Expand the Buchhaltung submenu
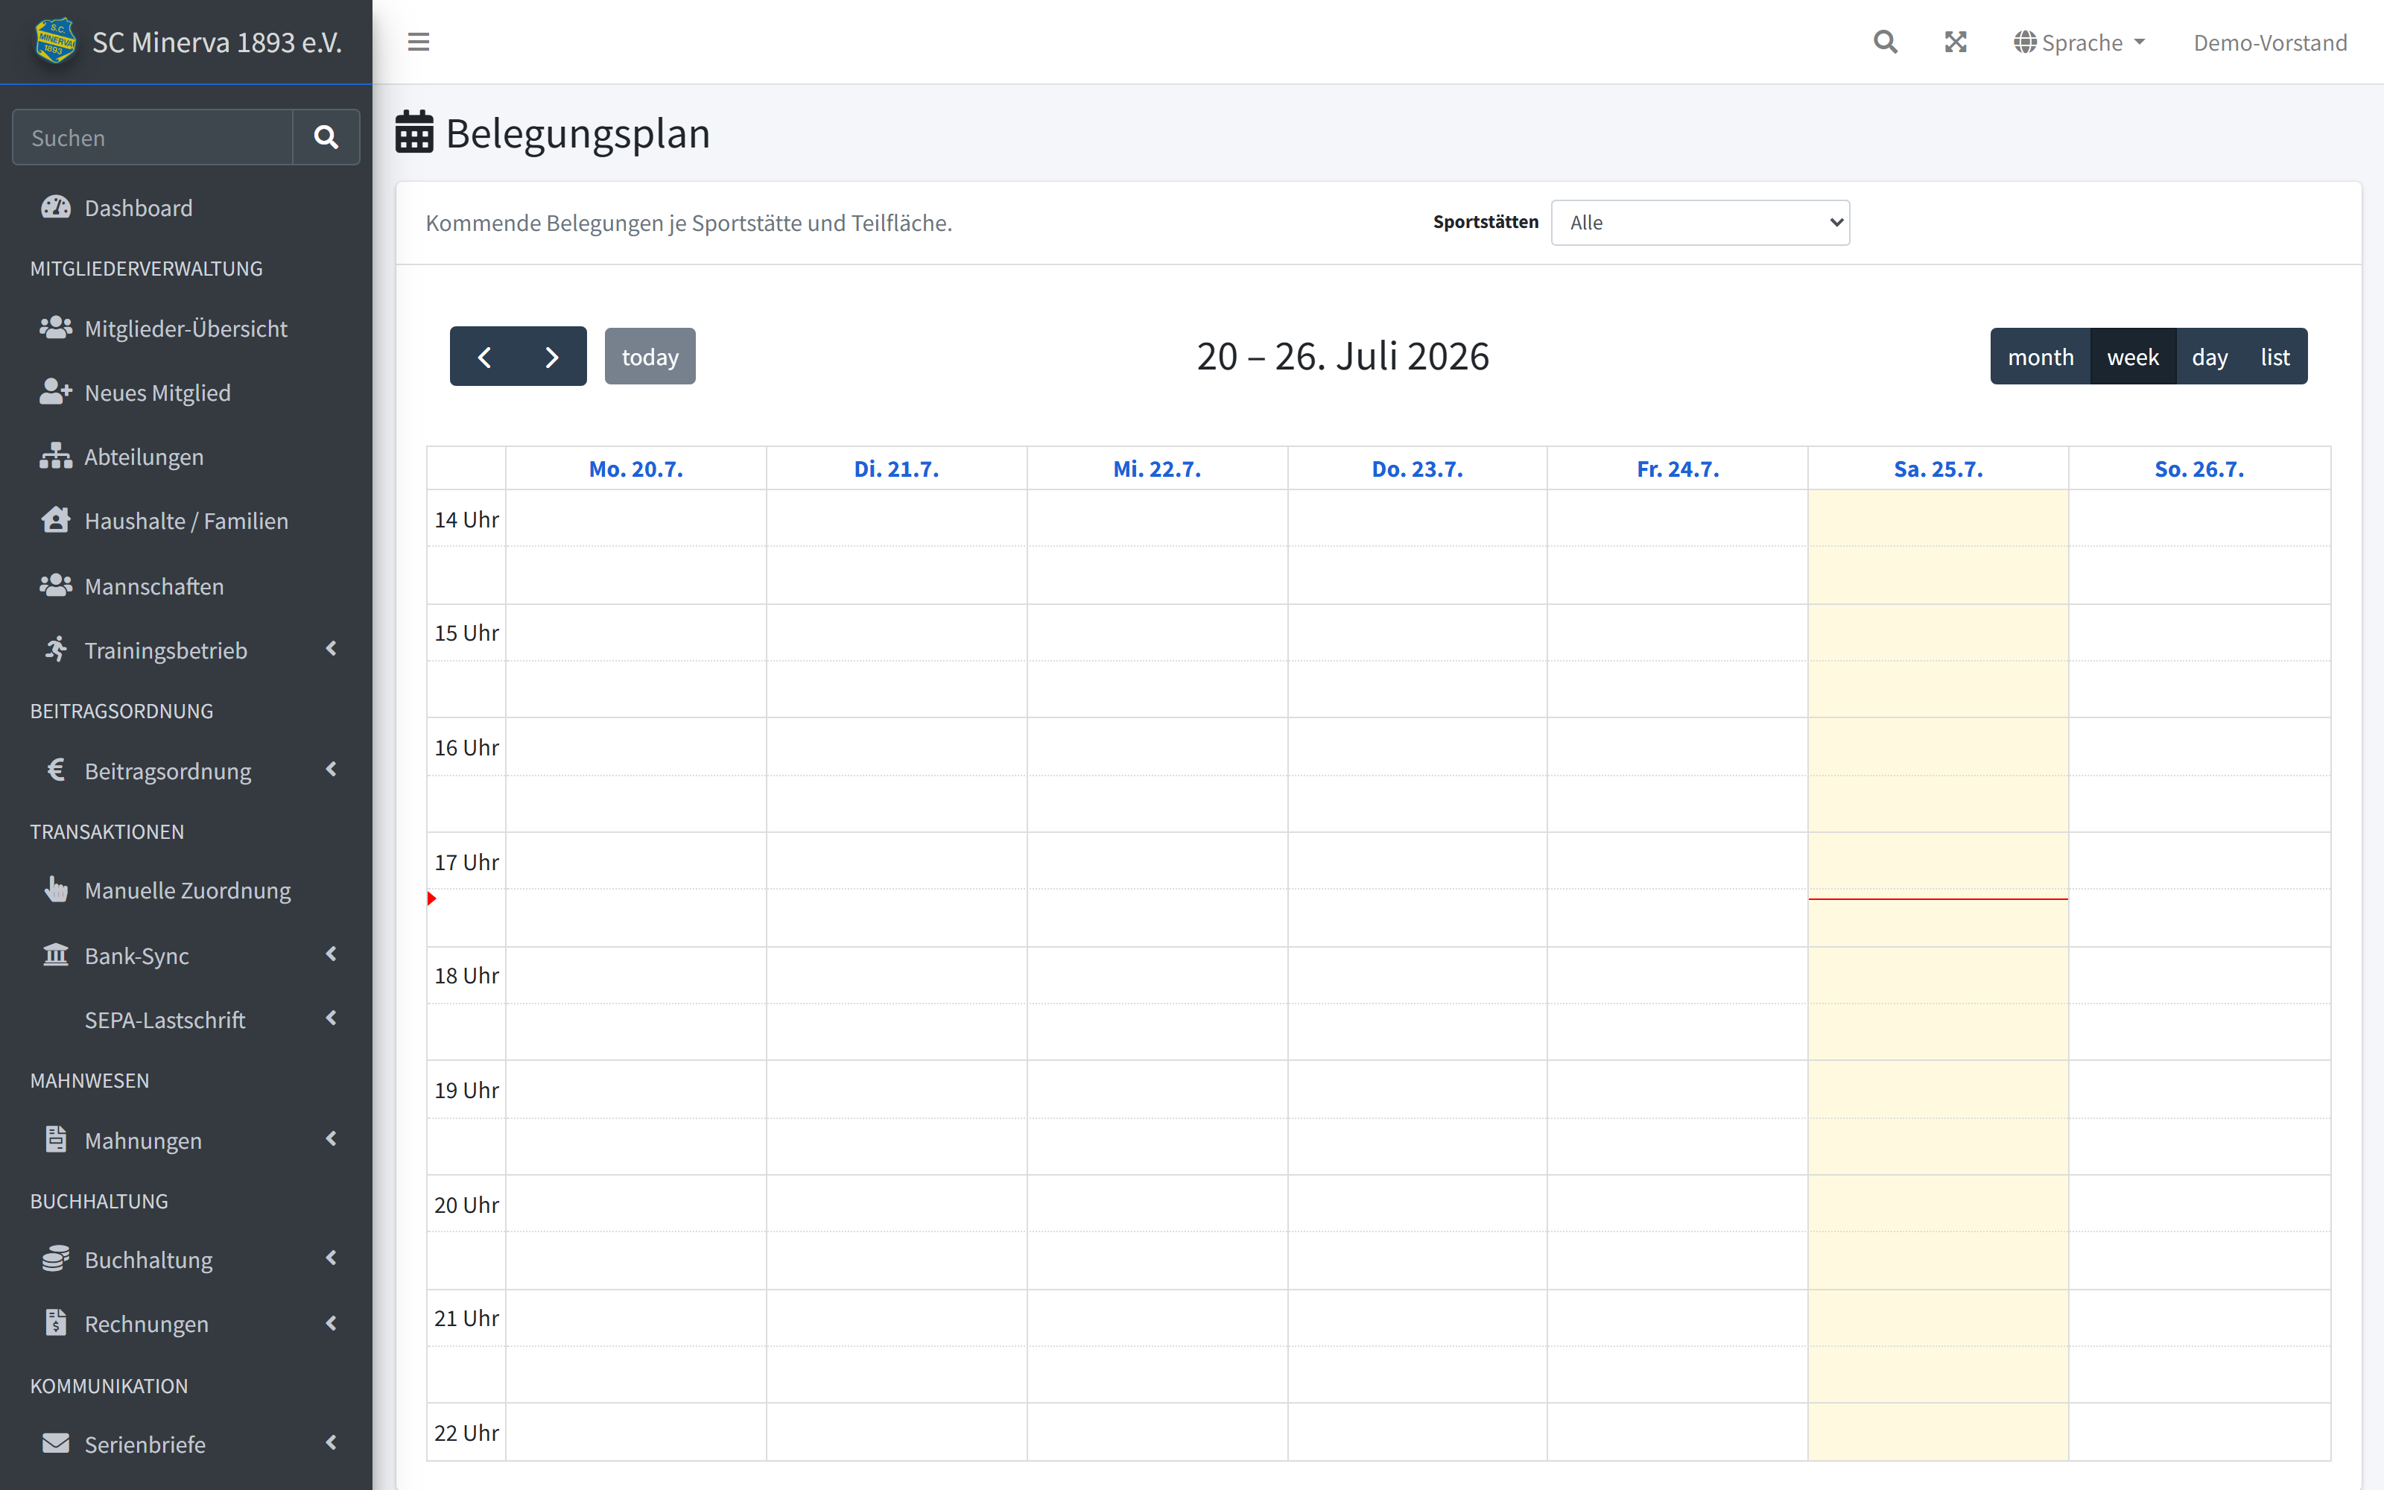The width and height of the screenshot is (2384, 1490). click(x=186, y=1259)
